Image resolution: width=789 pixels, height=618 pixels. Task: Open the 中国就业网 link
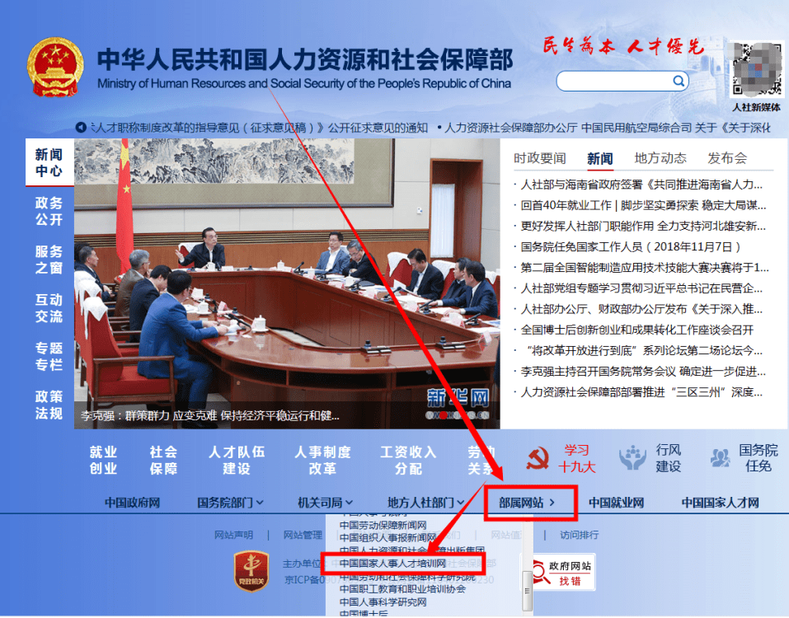click(616, 503)
